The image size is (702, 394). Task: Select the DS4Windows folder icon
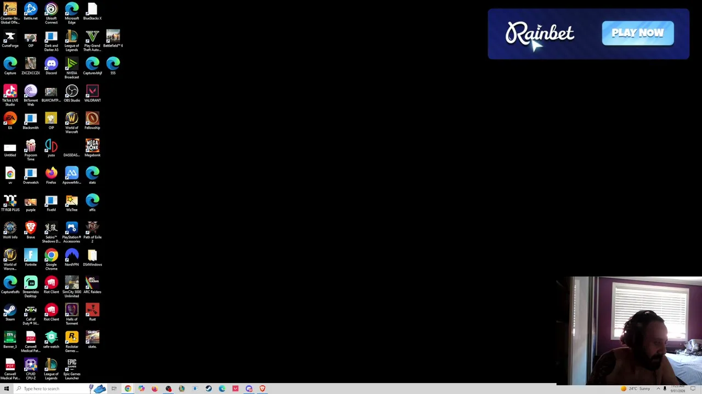[92, 258]
